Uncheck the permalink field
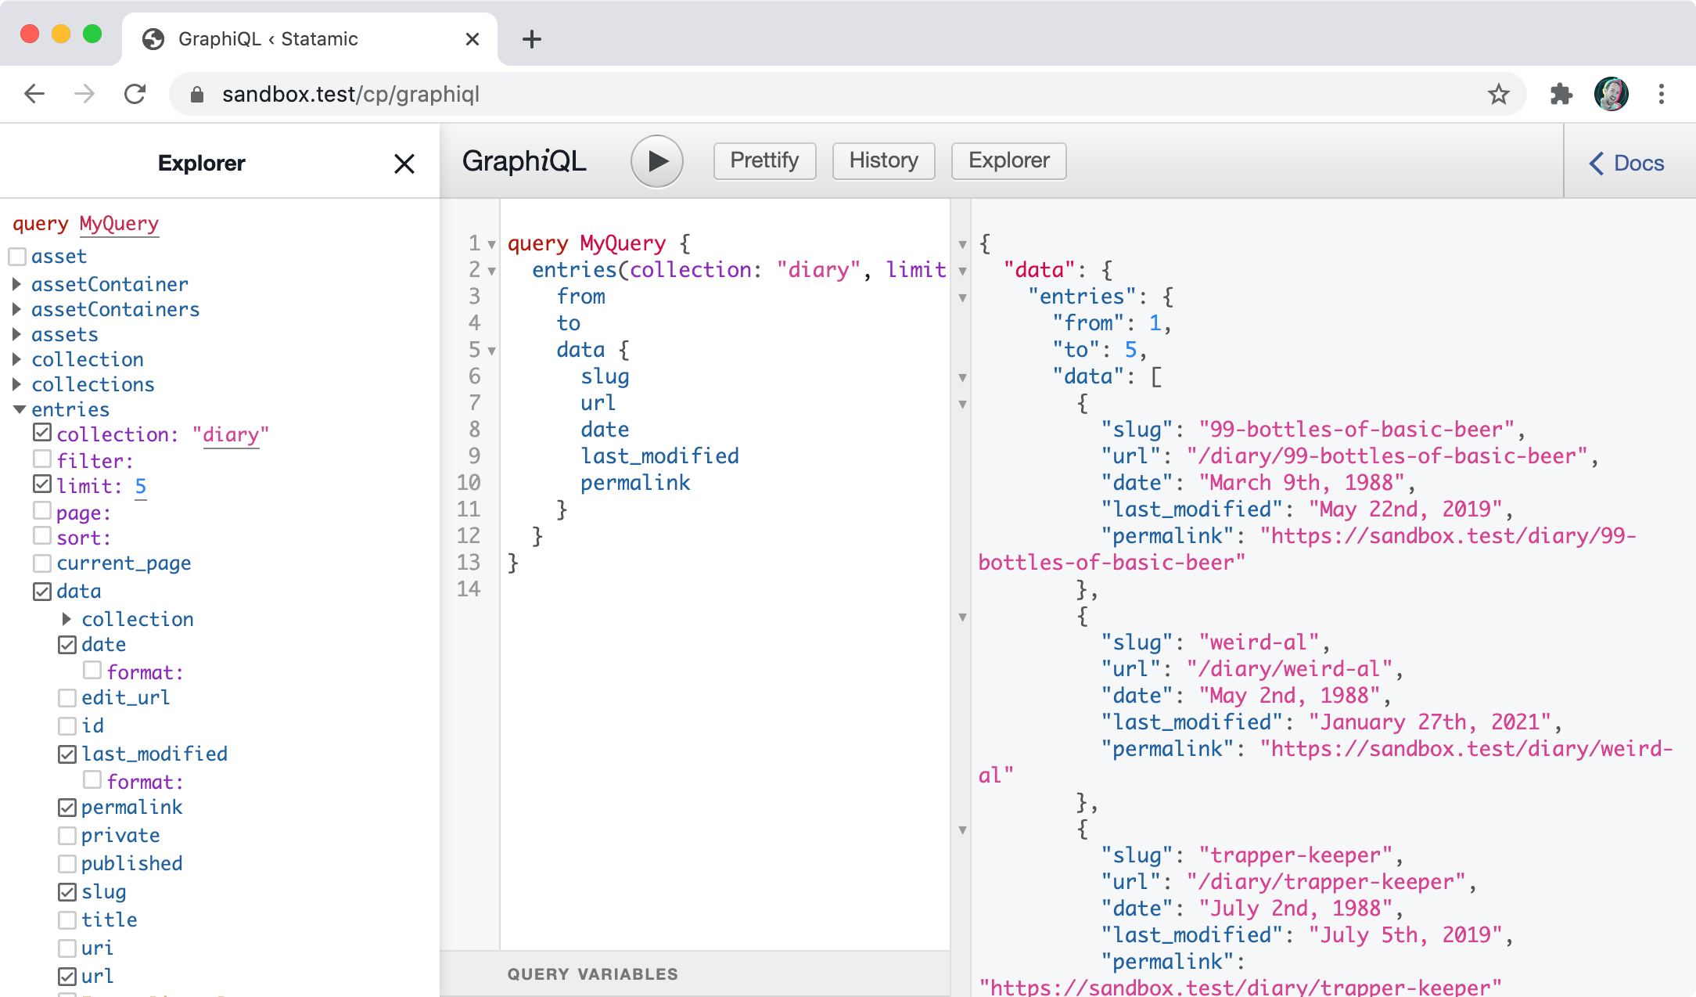The width and height of the screenshot is (1696, 997). (67, 808)
